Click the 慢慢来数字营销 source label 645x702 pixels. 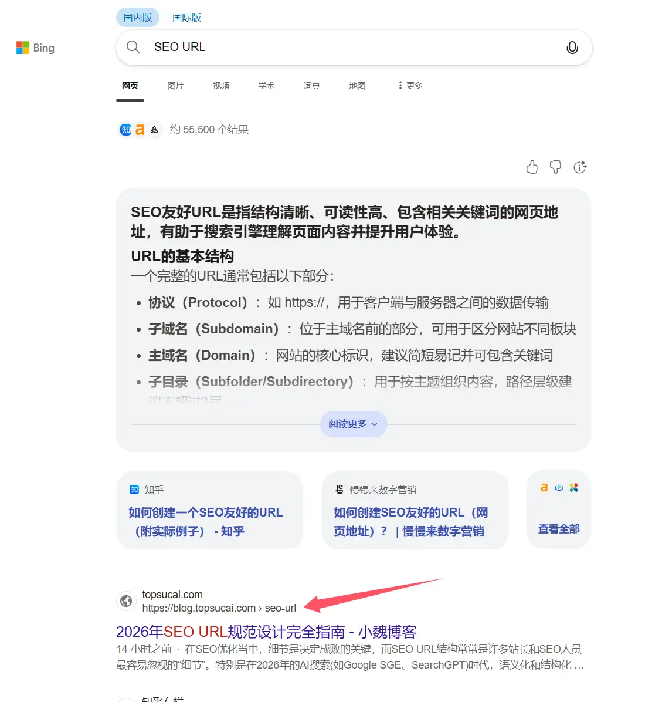(x=383, y=490)
